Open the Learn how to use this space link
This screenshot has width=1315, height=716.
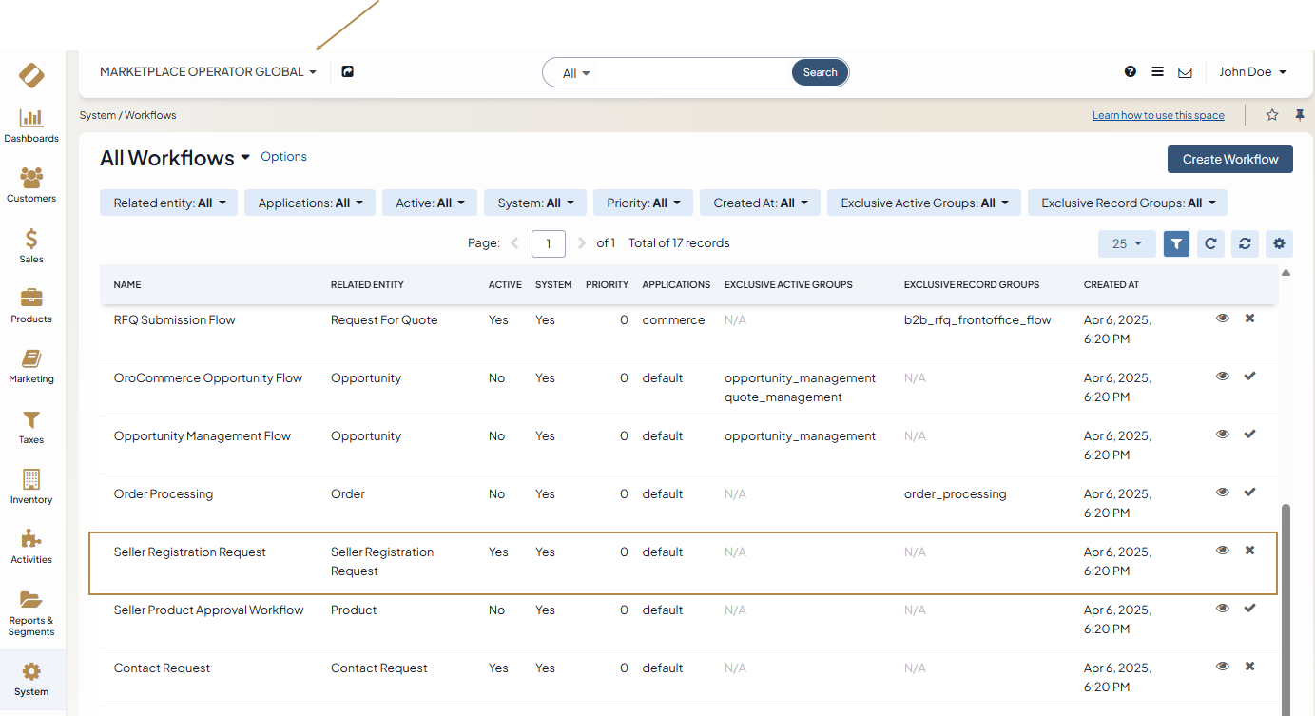pos(1158,115)
